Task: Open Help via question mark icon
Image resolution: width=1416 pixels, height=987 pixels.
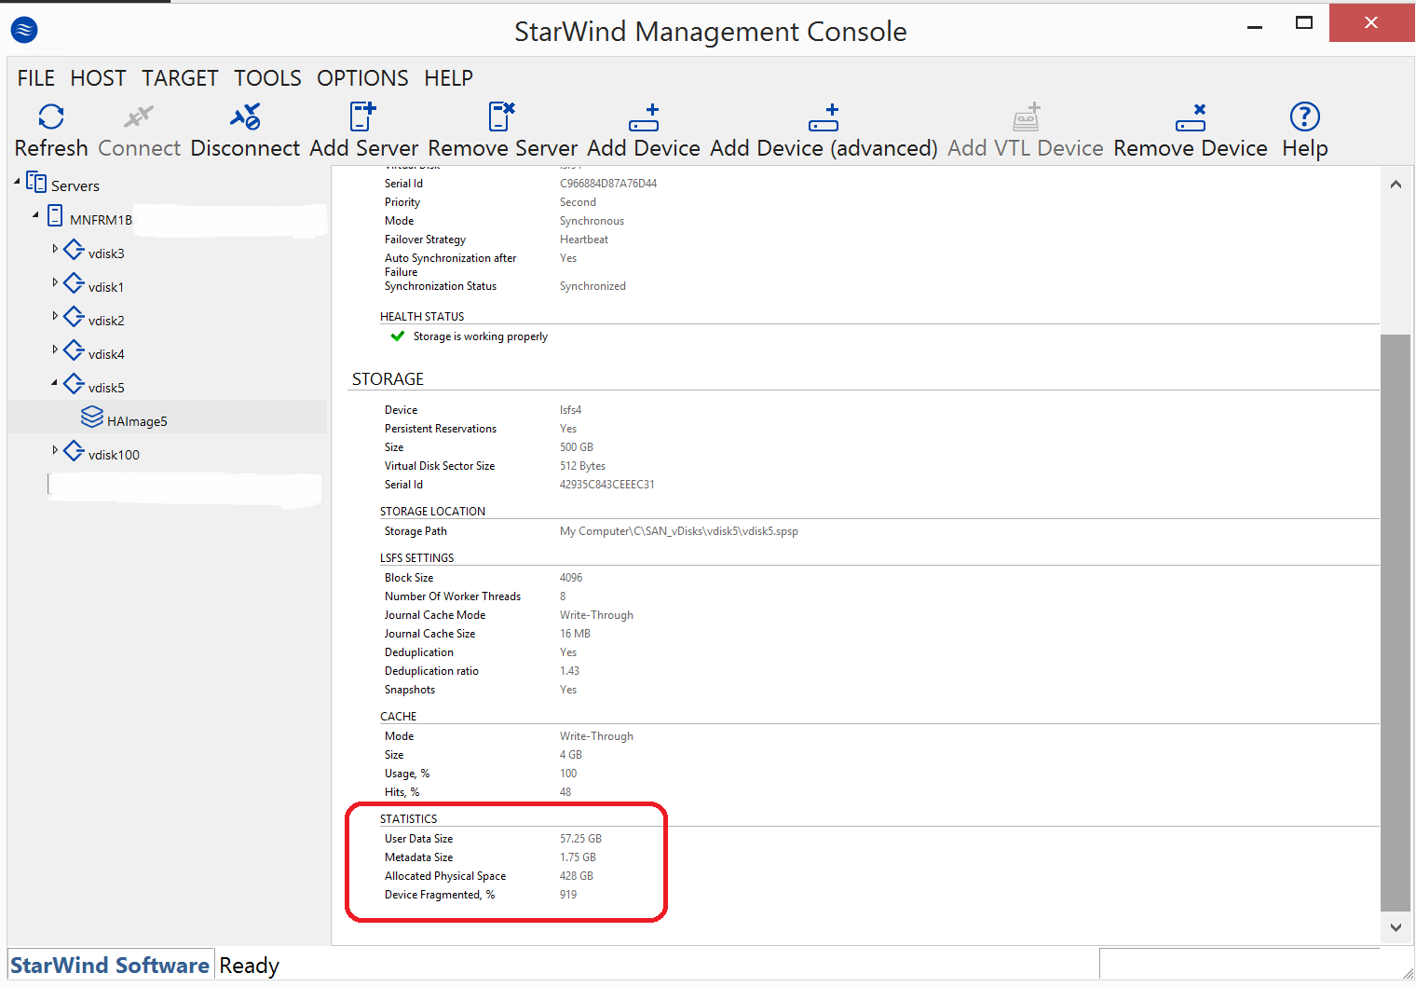Action: [x=1305, y=117]
